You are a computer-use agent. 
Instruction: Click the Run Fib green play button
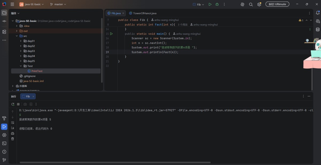pyautogui.click(x=210, y=4)
